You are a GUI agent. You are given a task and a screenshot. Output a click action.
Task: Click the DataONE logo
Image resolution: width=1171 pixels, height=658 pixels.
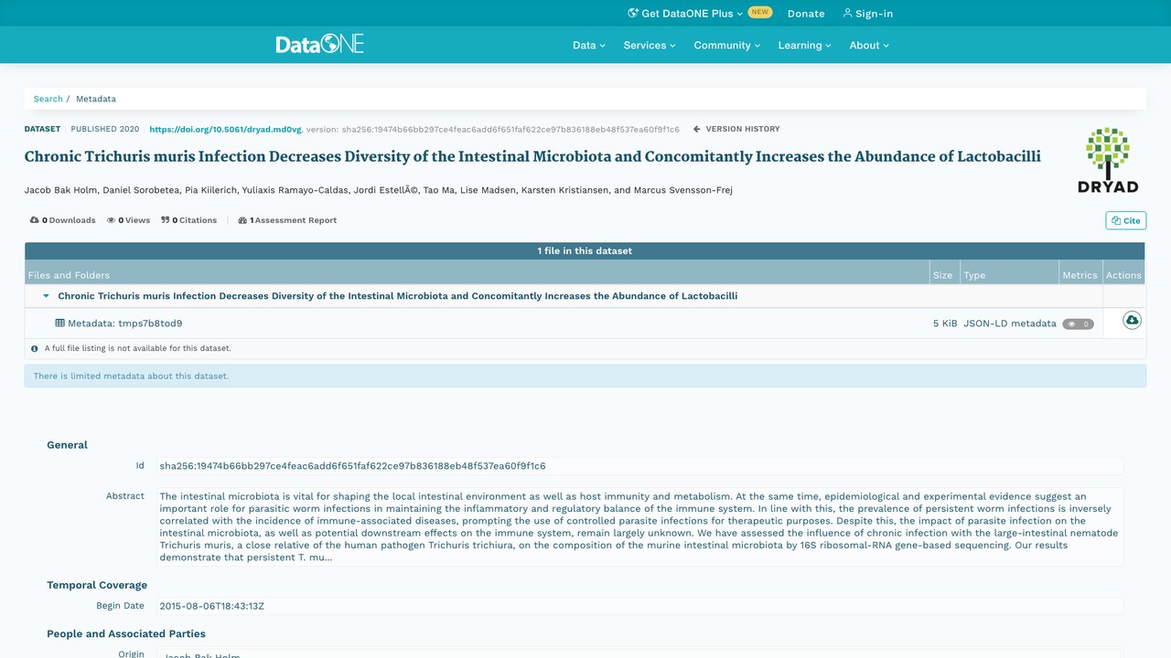tap(319, 44)
